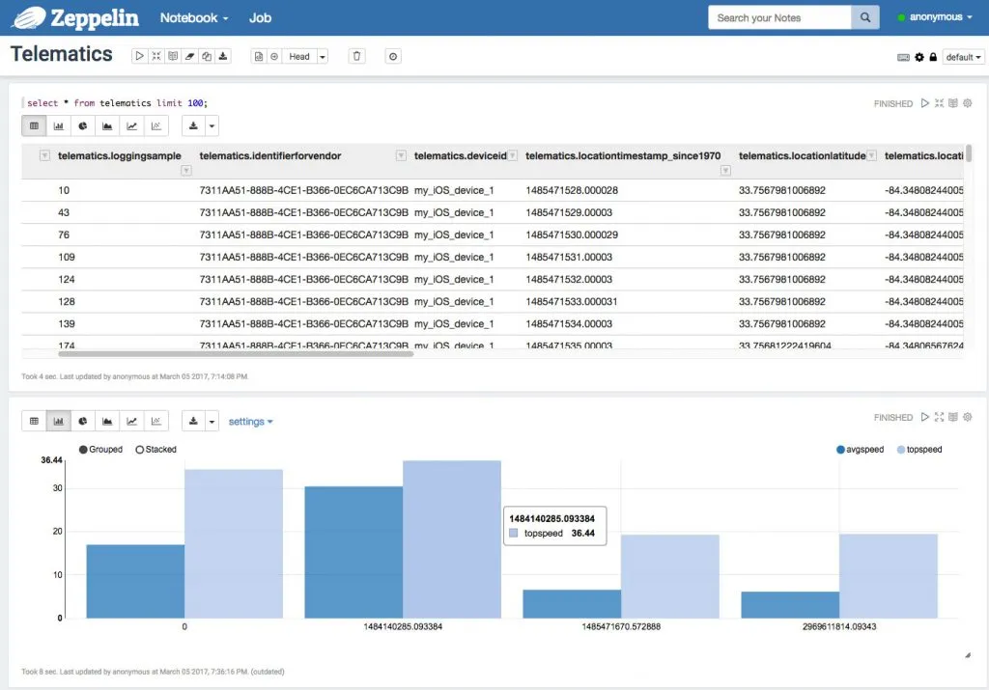Image resolution: width=989 pixels, height=690 pixels.
Task: Click the eraser icon to clear all output
Action: coord(189,57)
